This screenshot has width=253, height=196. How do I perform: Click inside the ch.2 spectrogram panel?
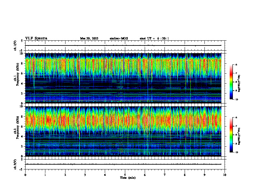(123, 131)
